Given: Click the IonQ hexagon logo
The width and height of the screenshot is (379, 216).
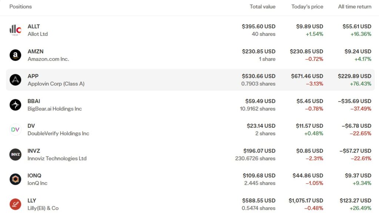Looking at the screenshot, I should tap(15, 179).
